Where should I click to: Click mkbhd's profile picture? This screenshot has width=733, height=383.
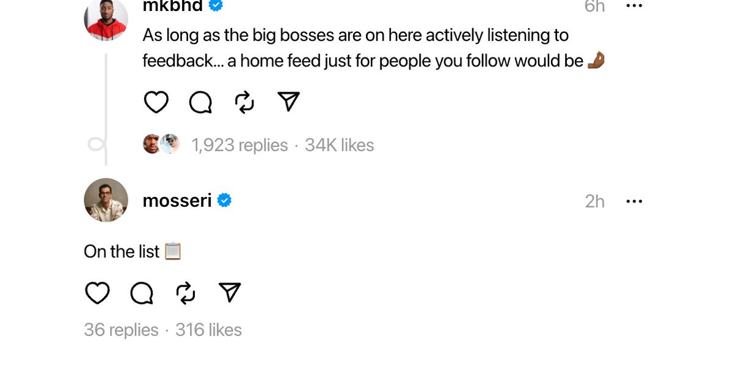tap(106, 18)
